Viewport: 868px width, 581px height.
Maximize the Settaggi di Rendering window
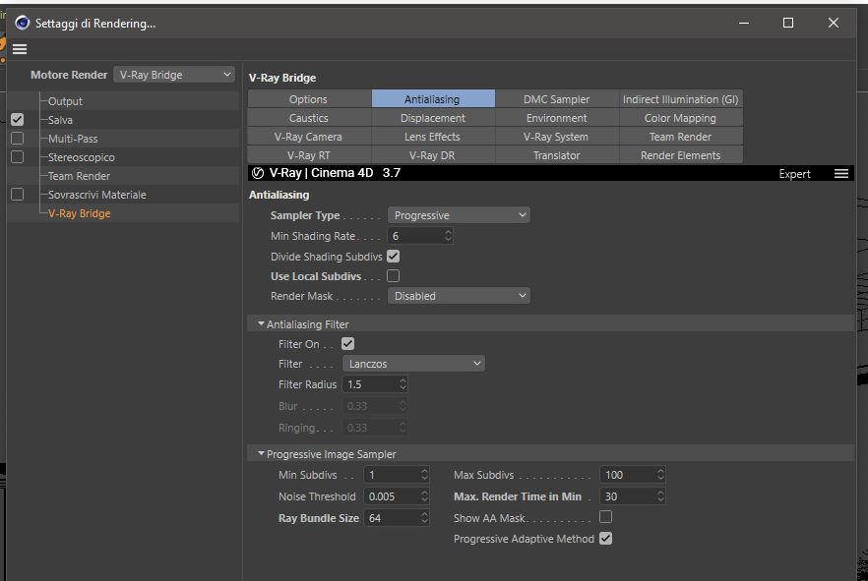point(788,23)
